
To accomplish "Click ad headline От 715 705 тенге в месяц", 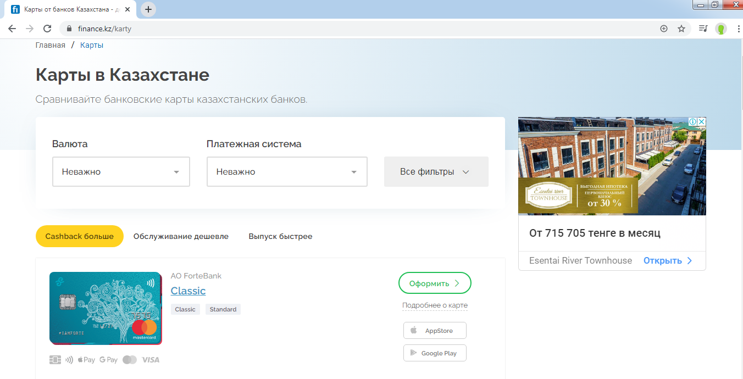I will [595, 233].
